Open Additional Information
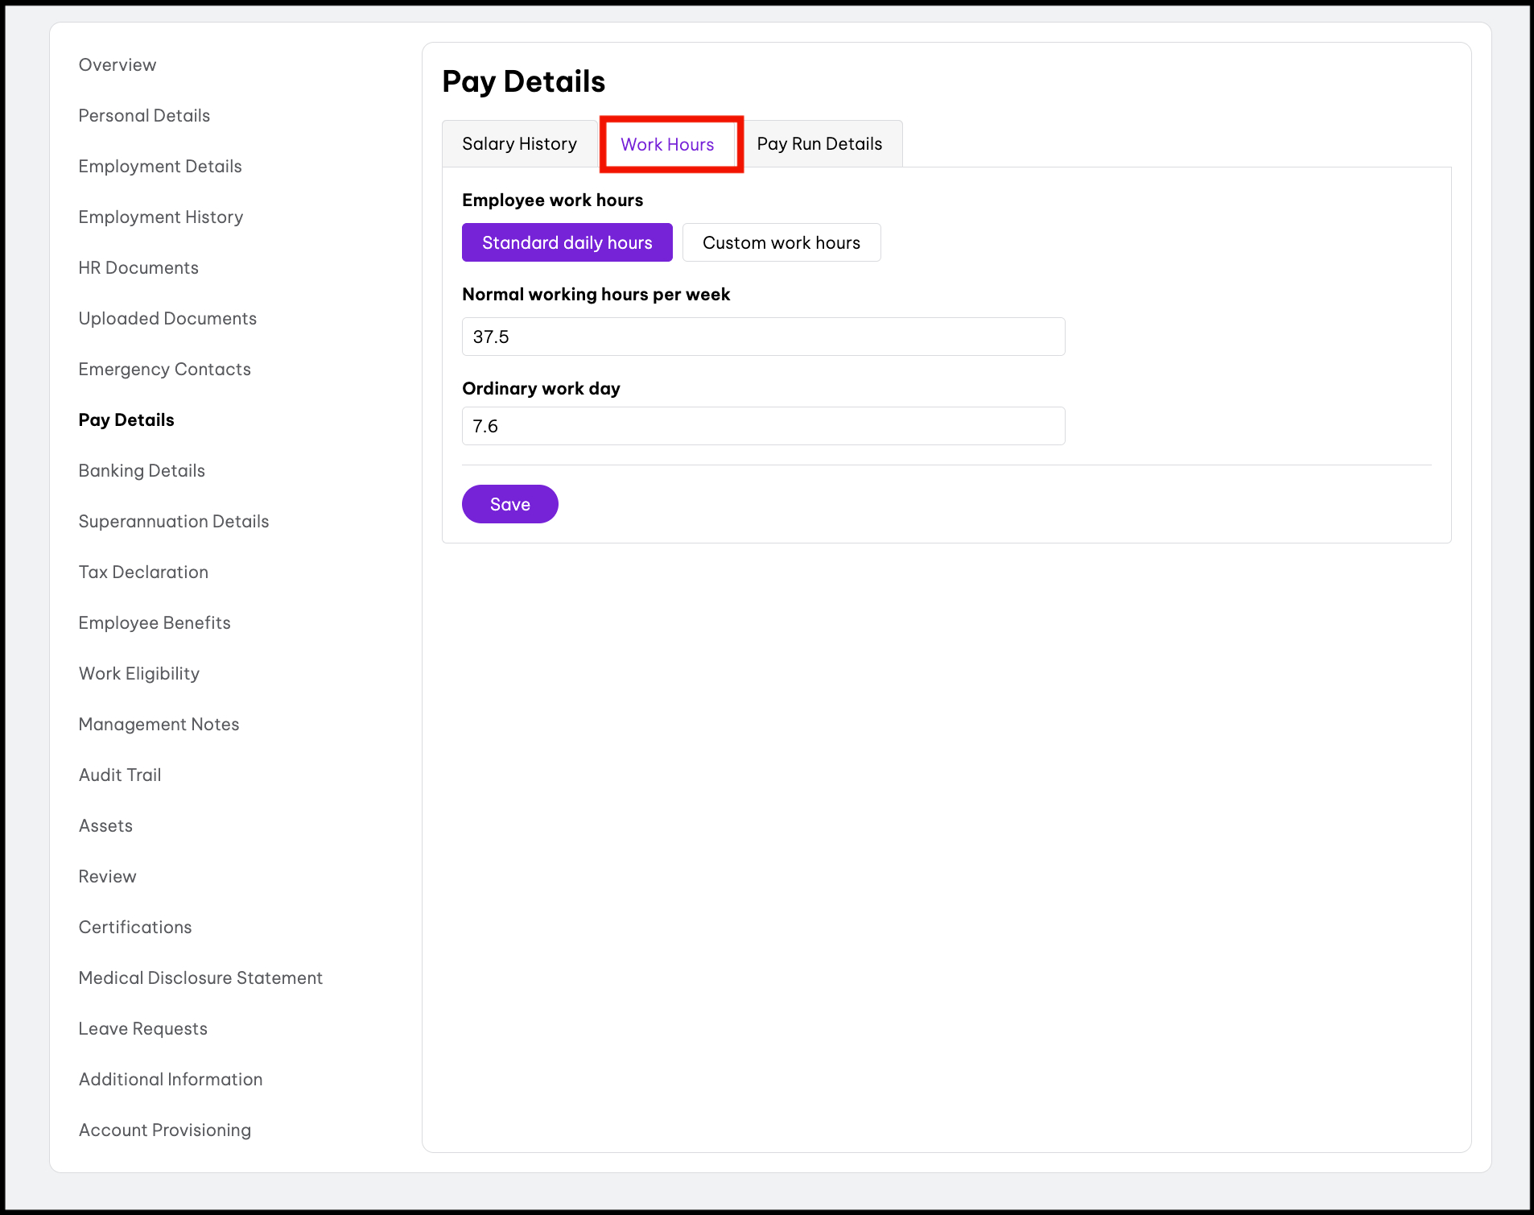The image size is (1534, 1215). 171,1080
